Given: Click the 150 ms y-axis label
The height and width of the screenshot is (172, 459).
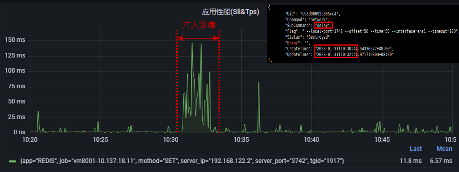Looking at the screenshot, I should pos(15,40).
